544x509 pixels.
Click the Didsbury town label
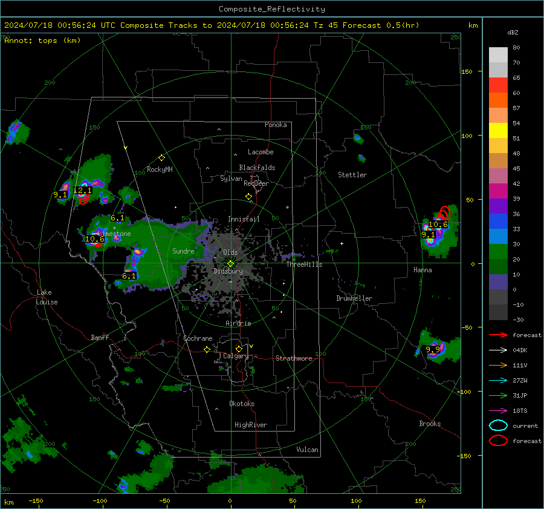[x=228, y=271]
